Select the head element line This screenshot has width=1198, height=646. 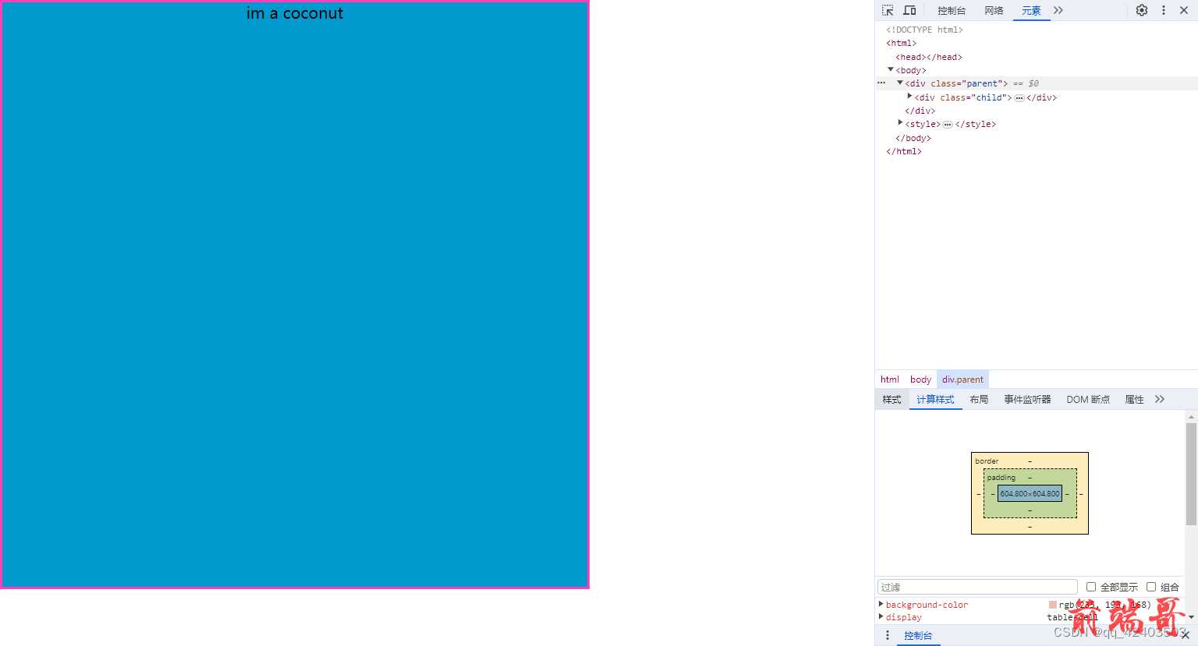click(929, 57)
